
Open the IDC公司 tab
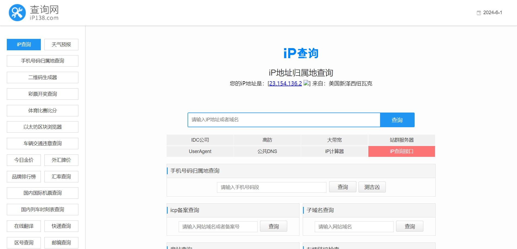coord(200,140)
